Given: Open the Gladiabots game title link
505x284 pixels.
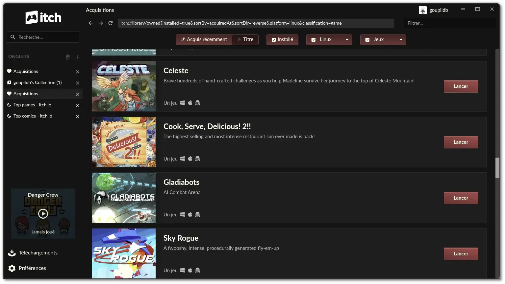Looking at the screenshot, I should [181, 182].
